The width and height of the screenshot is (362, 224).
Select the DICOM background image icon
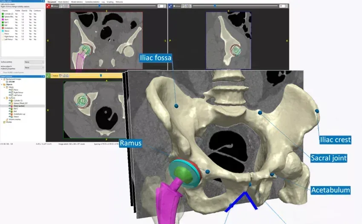coord(7,82)
